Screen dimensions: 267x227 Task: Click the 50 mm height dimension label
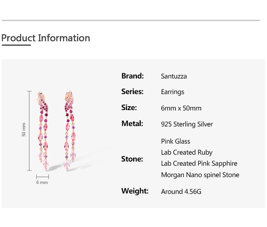[24, 130]
